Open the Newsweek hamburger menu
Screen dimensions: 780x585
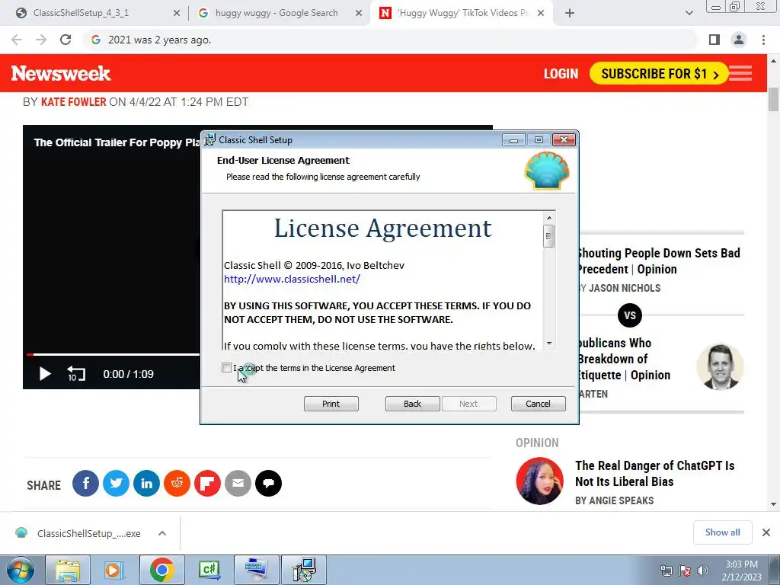coord(740,74)
